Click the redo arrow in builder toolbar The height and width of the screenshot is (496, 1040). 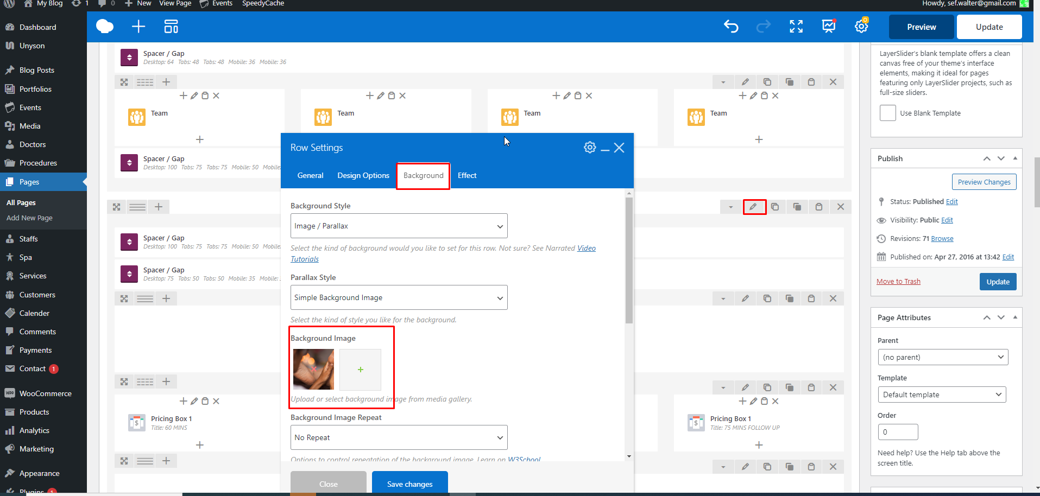tap(764, 26)
